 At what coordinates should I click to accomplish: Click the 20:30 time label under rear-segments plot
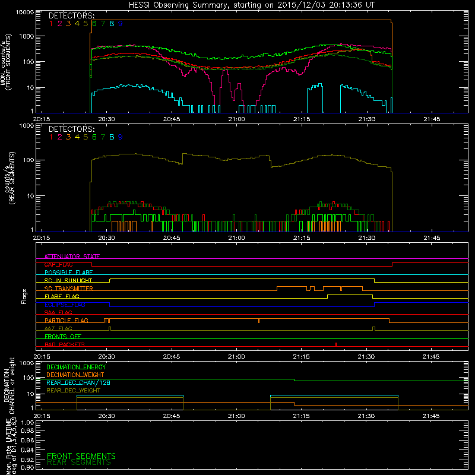[x=107, y=238]
